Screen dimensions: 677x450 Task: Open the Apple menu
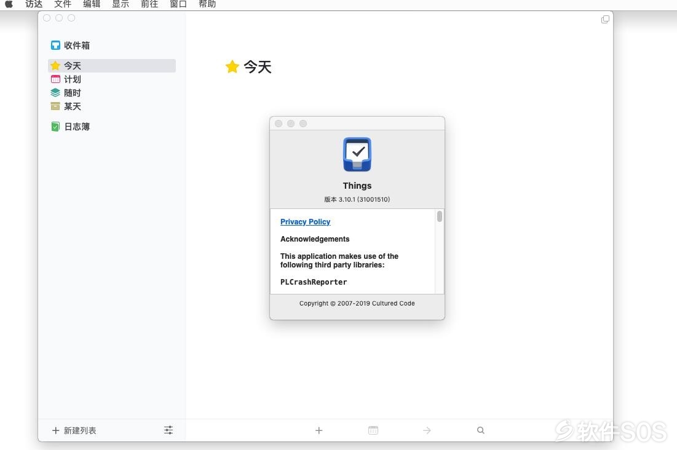coord(9,4)
